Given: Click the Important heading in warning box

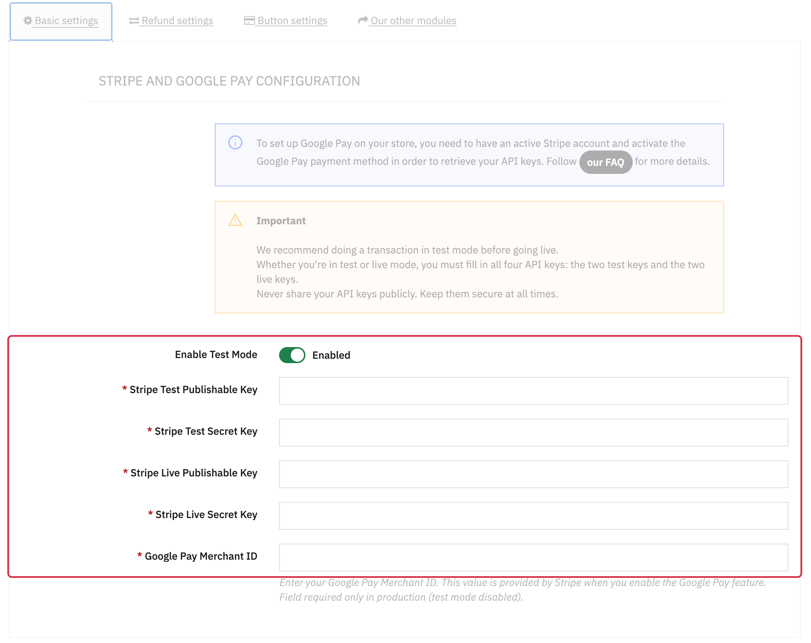Looking at the screenshot, I should (281, 220).
